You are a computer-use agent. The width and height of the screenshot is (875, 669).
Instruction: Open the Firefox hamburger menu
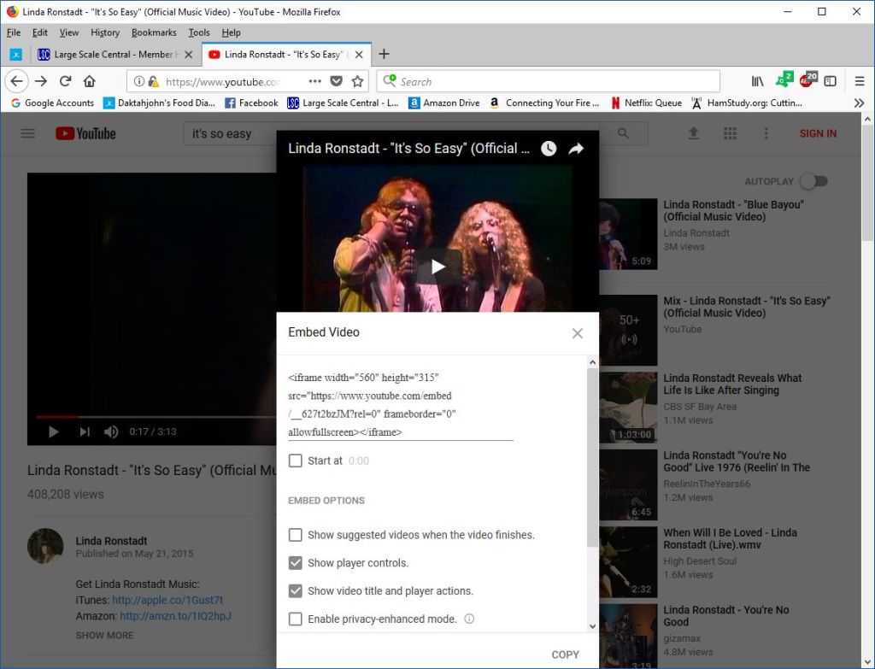coord(860,81)
